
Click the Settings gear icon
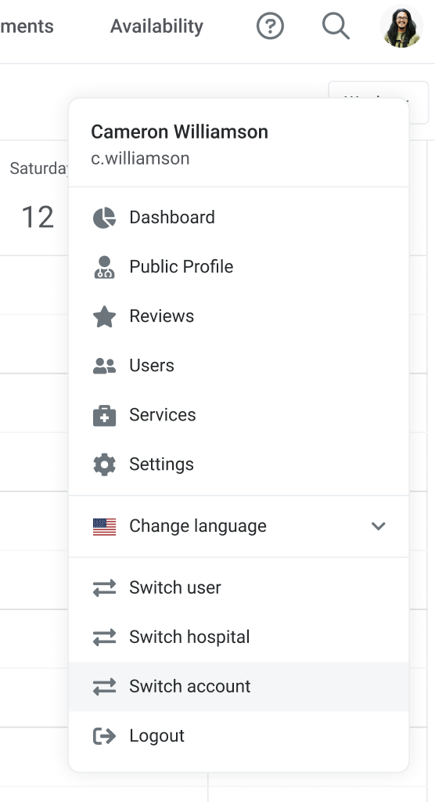pos(104,464)
